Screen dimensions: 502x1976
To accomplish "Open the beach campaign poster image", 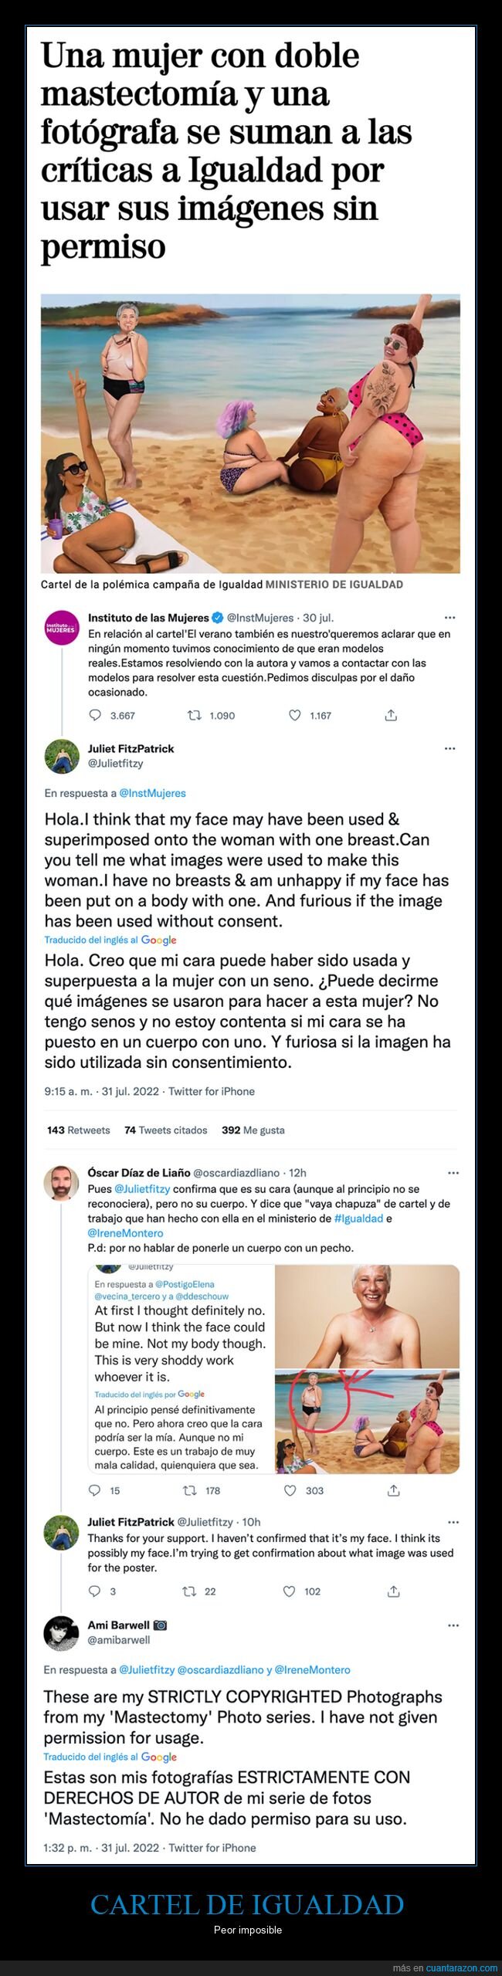I will (250, 433).
